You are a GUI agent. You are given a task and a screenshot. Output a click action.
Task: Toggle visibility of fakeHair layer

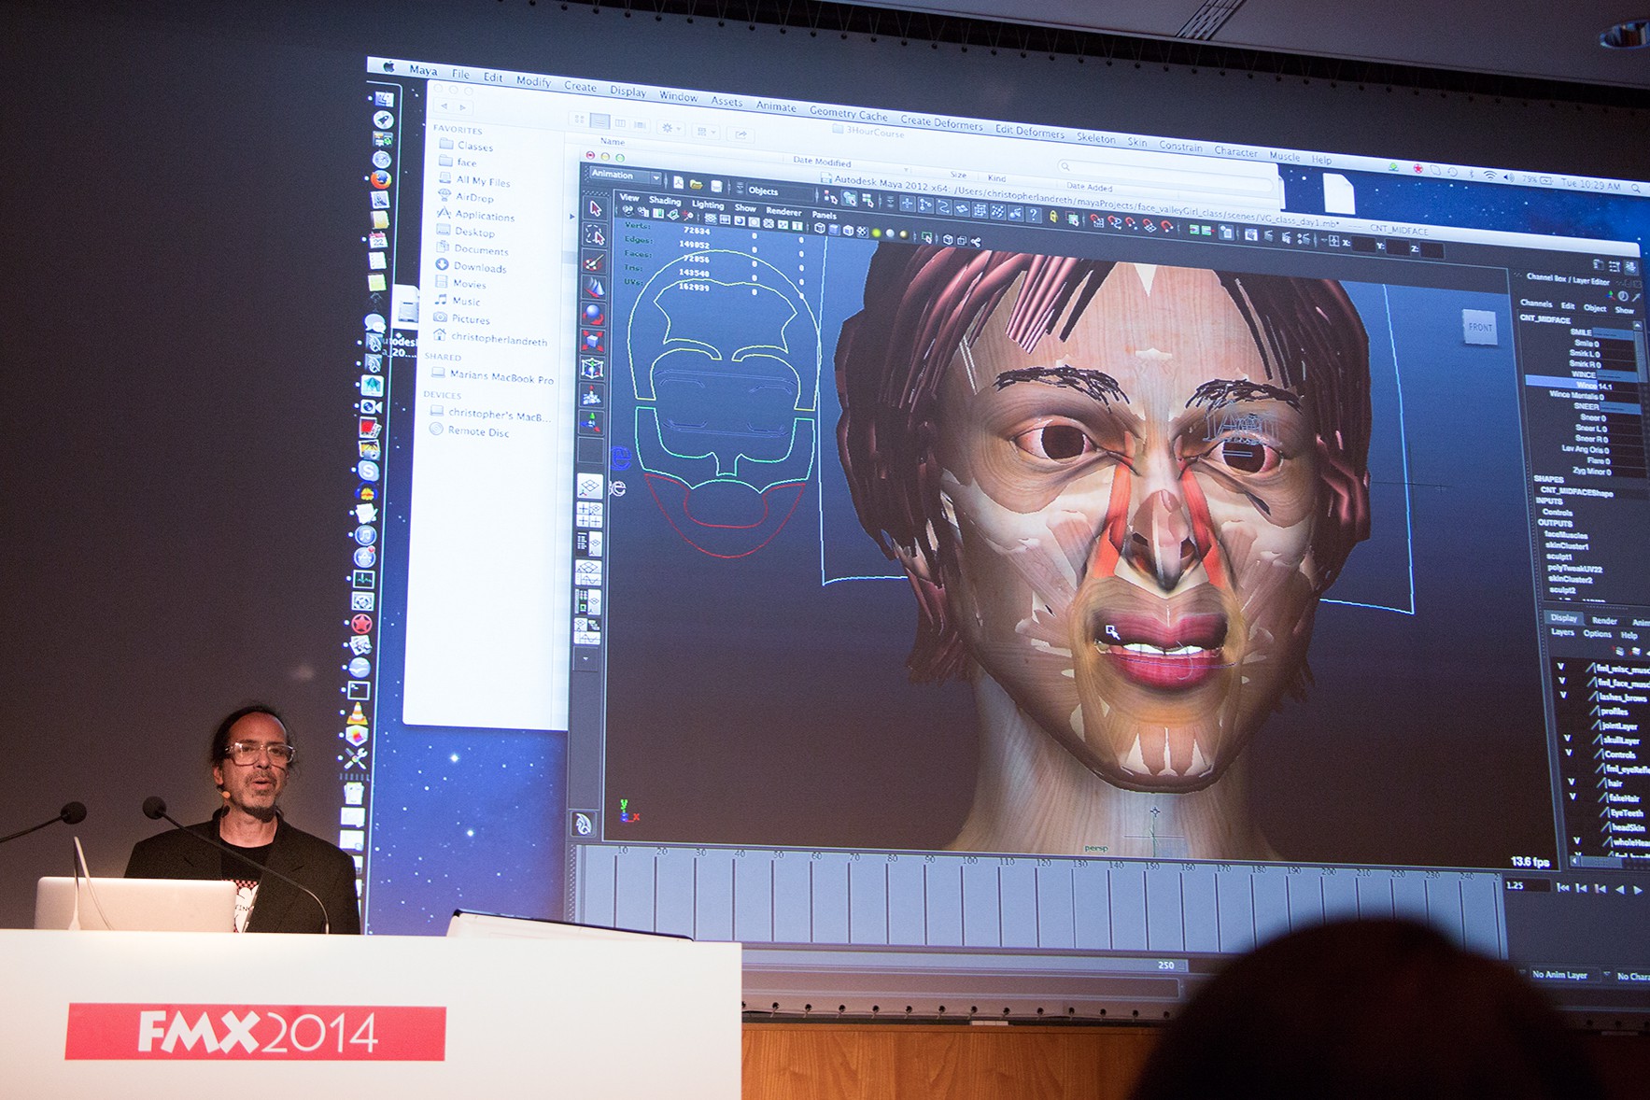(x=1574, y=797)
